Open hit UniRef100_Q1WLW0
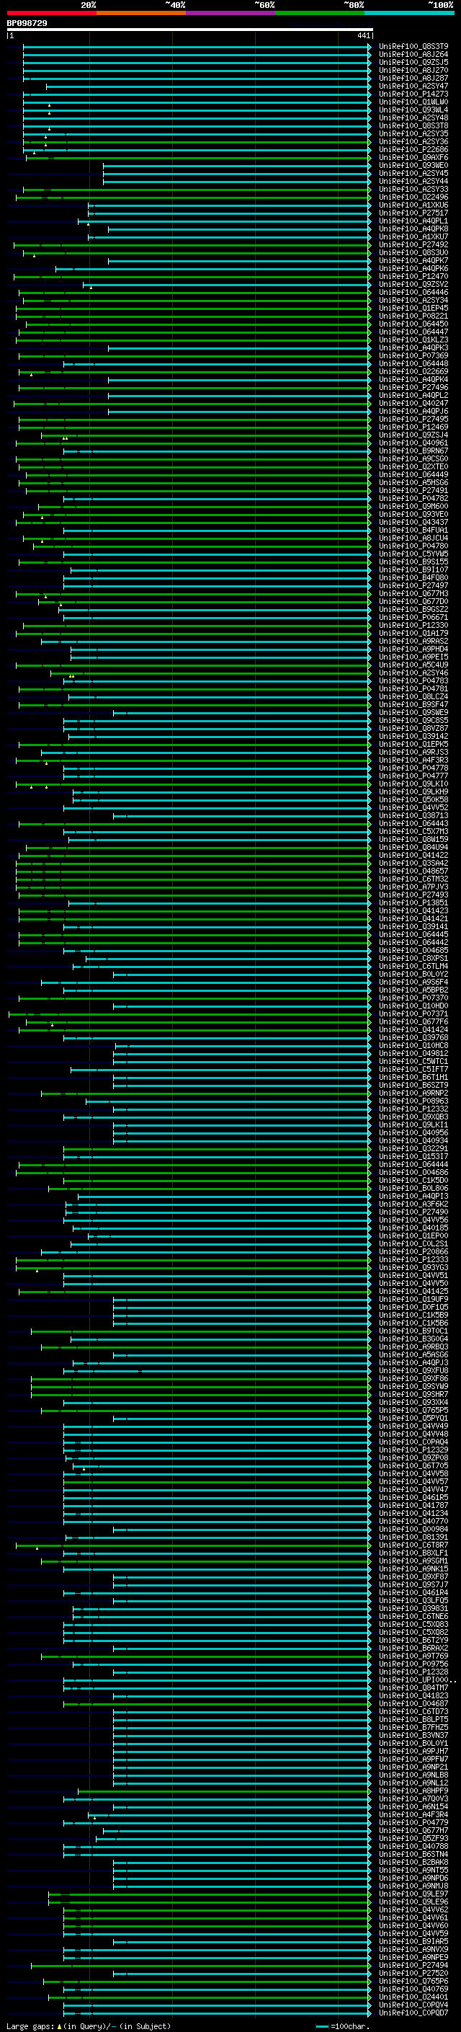This screenshot has height=2032, width=461. point(413,102)
